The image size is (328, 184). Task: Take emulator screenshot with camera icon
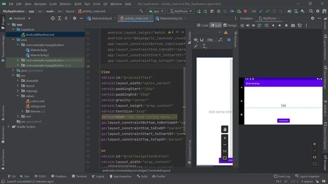[293, 26]
